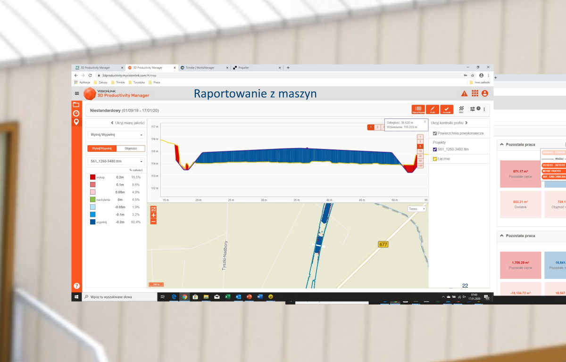Open the apps grid icon
The height and width of the screenshot is (362, 566).
pos(474,93)
